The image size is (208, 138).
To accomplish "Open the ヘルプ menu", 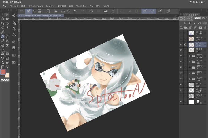I will pyautogui.click(x=106, y=6).
